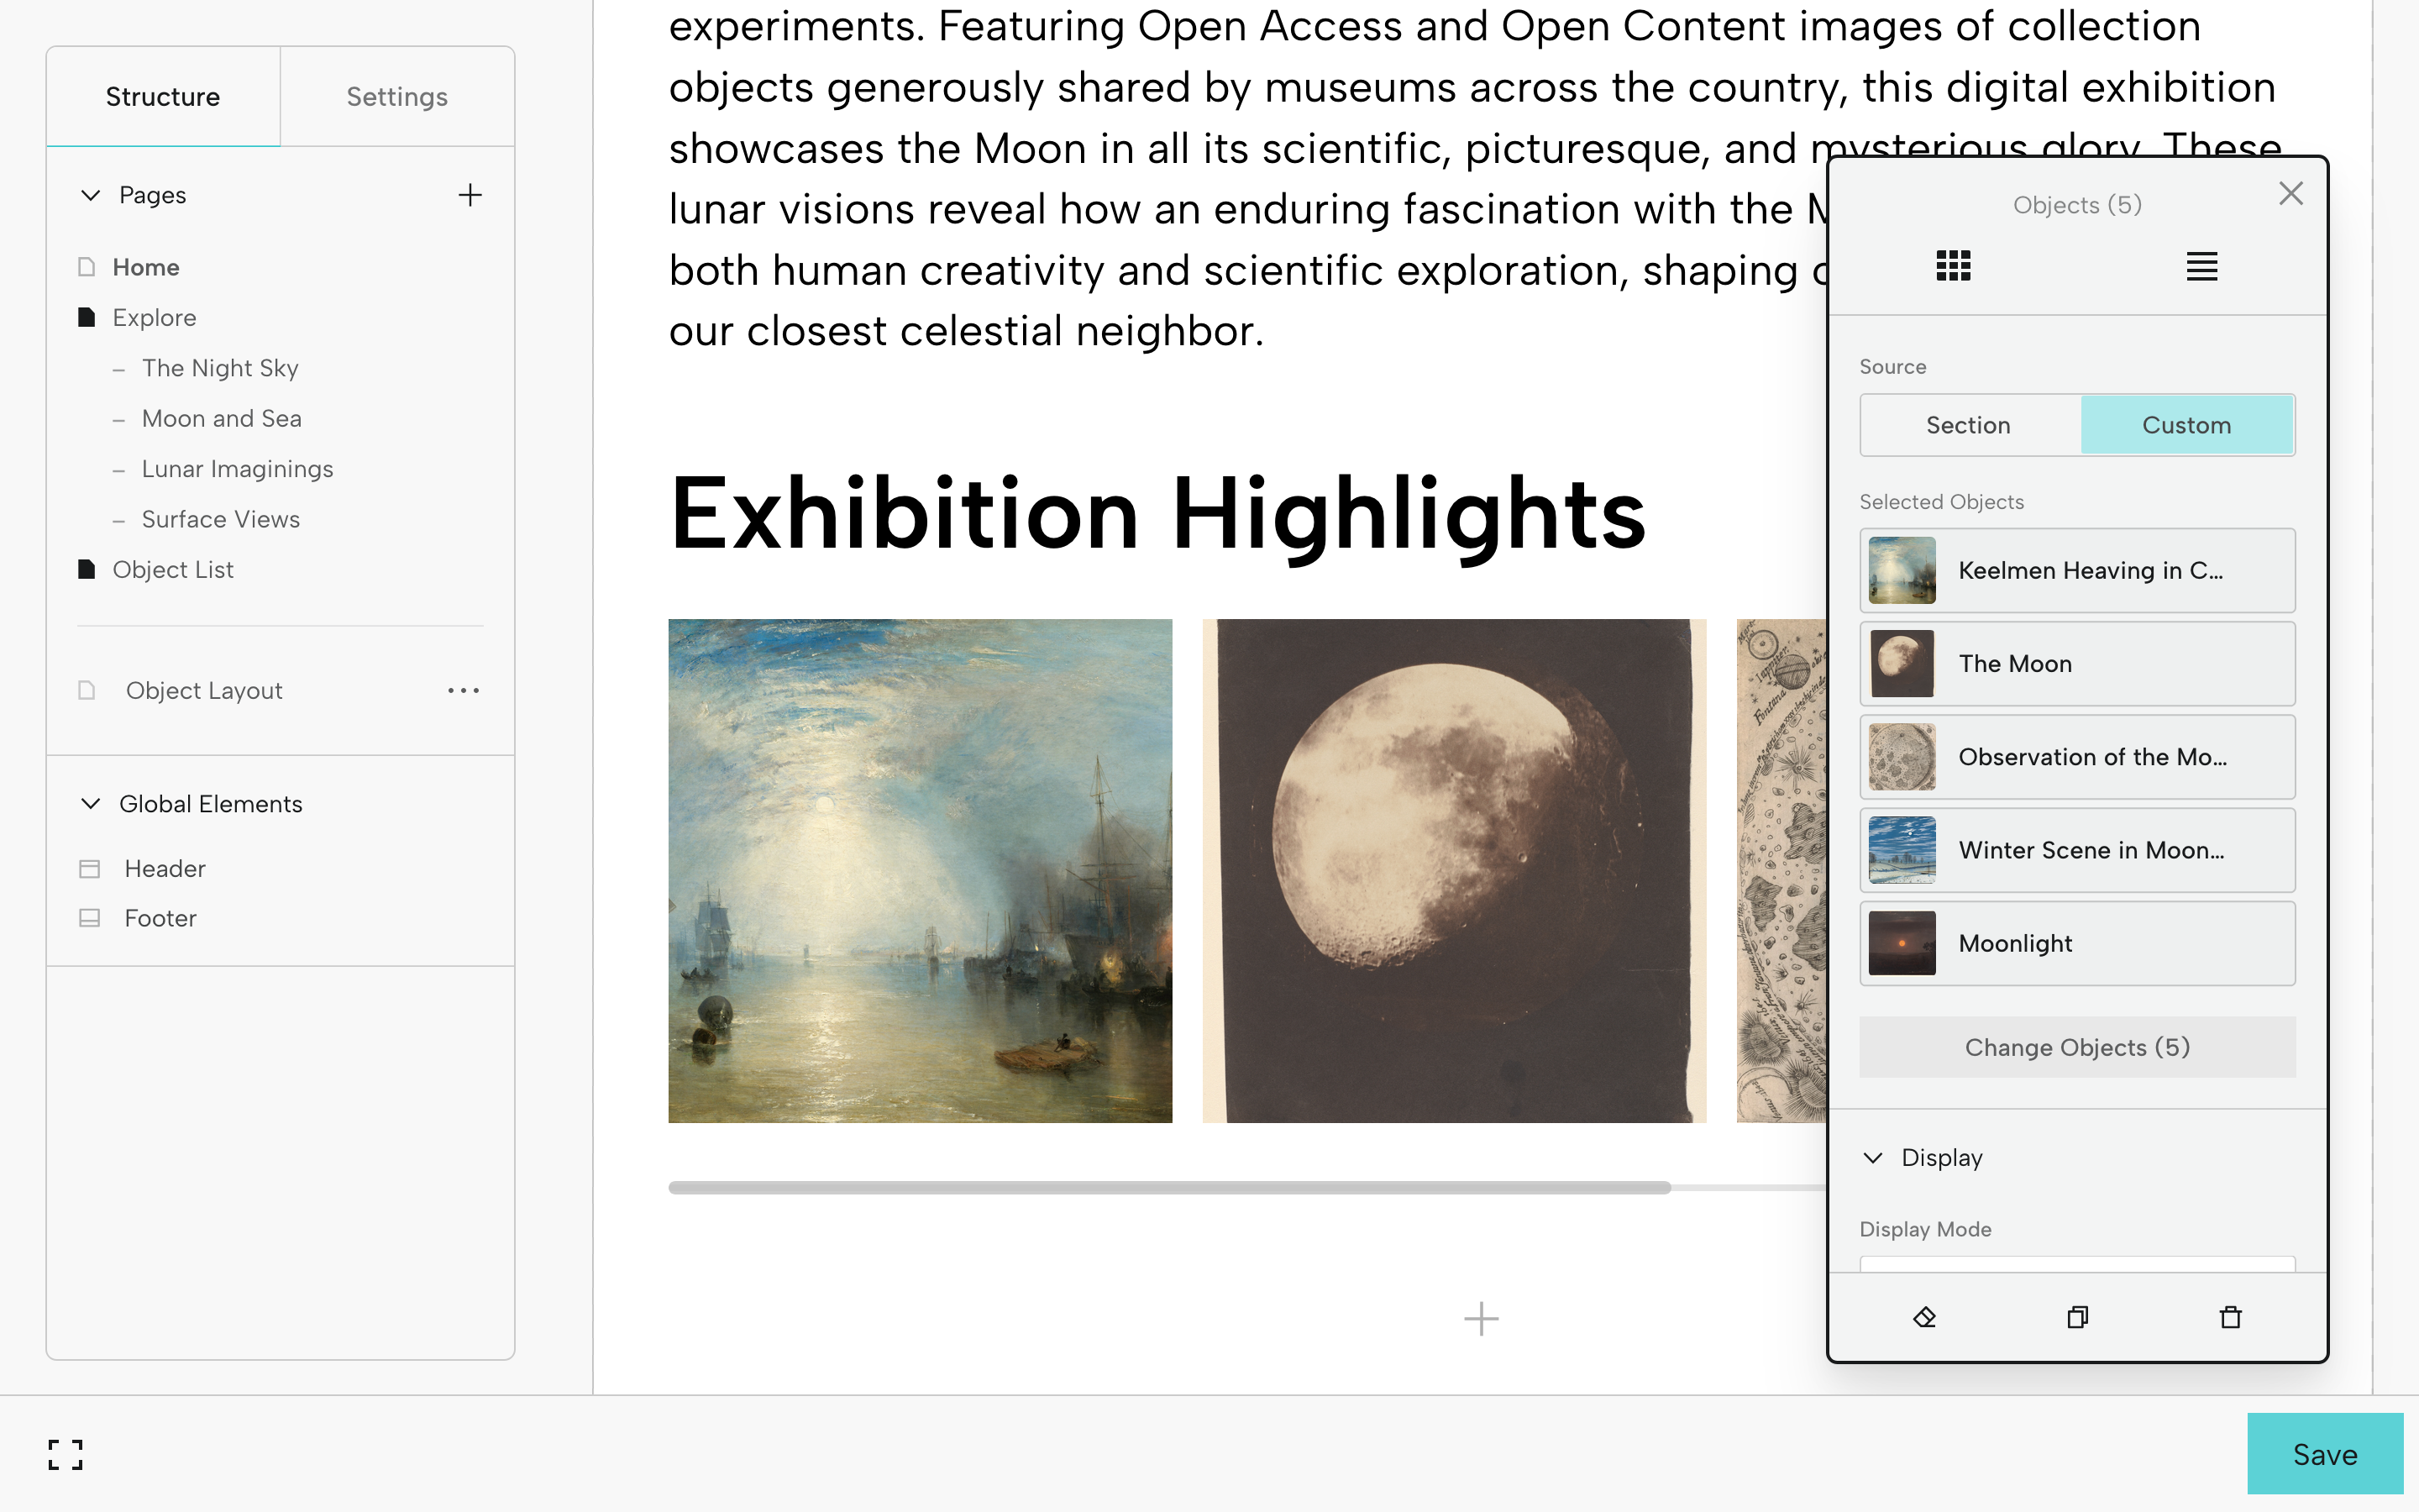
Task: Click the Keelmen Heaving thumbnail in panel
Action: pos(1902,570)
